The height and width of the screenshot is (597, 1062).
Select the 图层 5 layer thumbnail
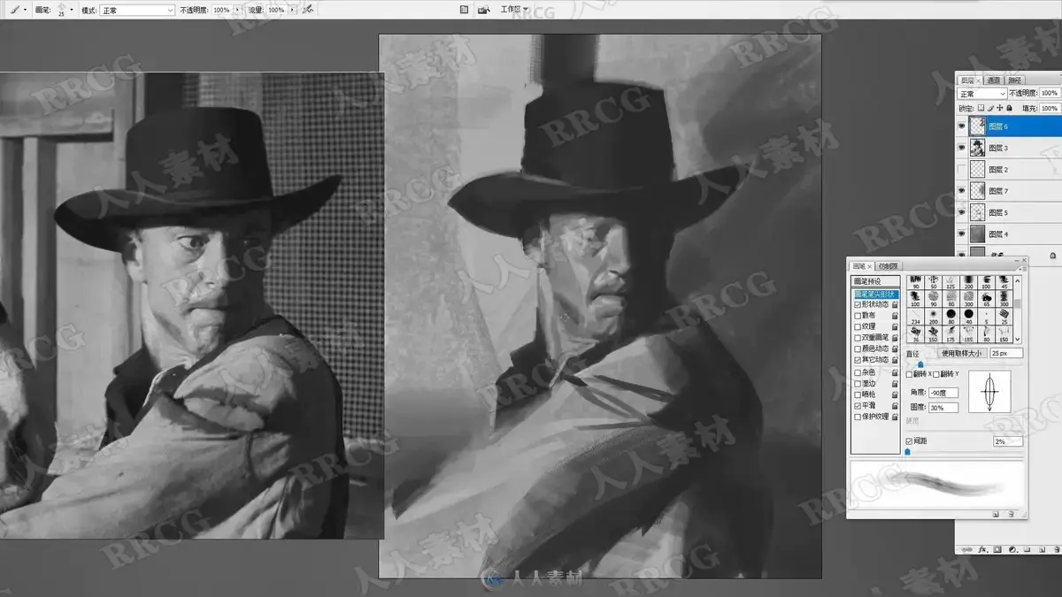coord(977,212)
